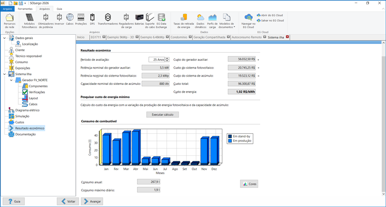This screenshot has width=386, height=207.
Task: Open the Baterias archive
Action: 139,21
